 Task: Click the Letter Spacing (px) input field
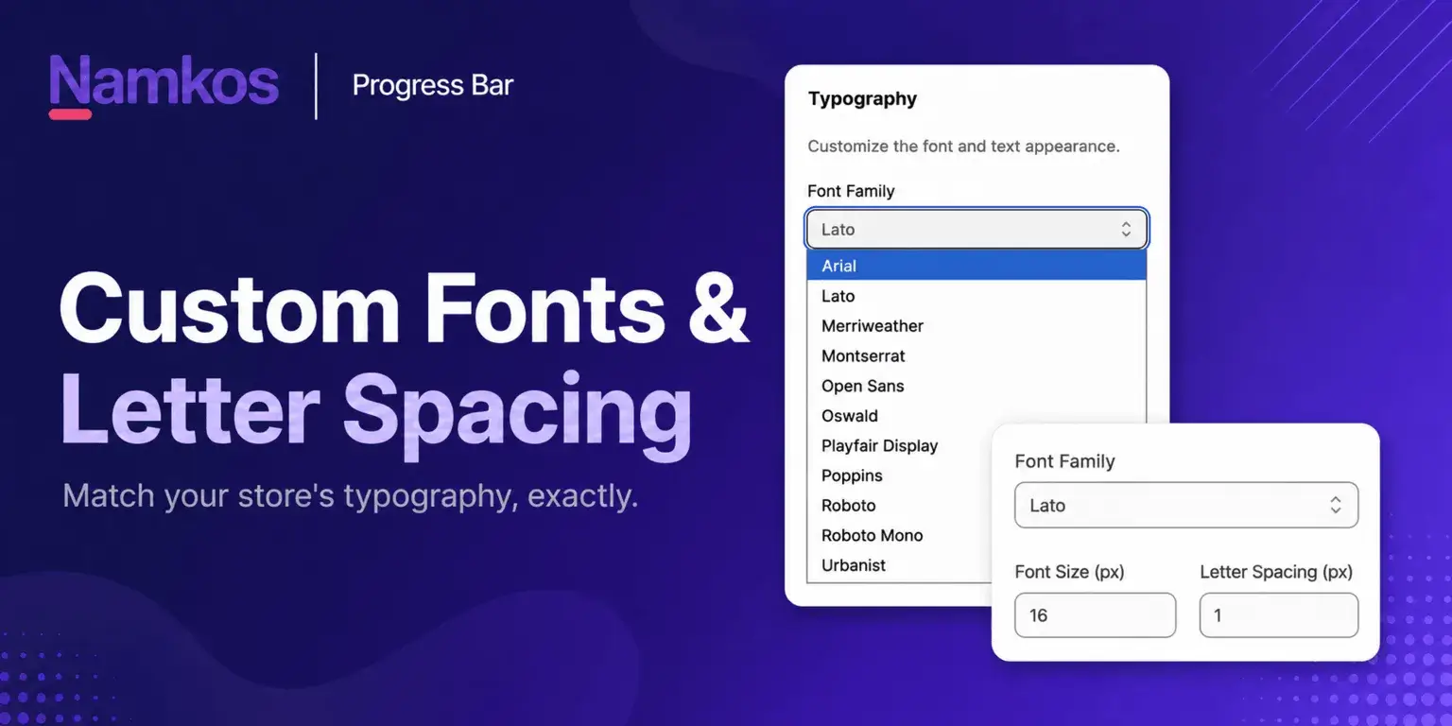click(x=1279, y=615)
